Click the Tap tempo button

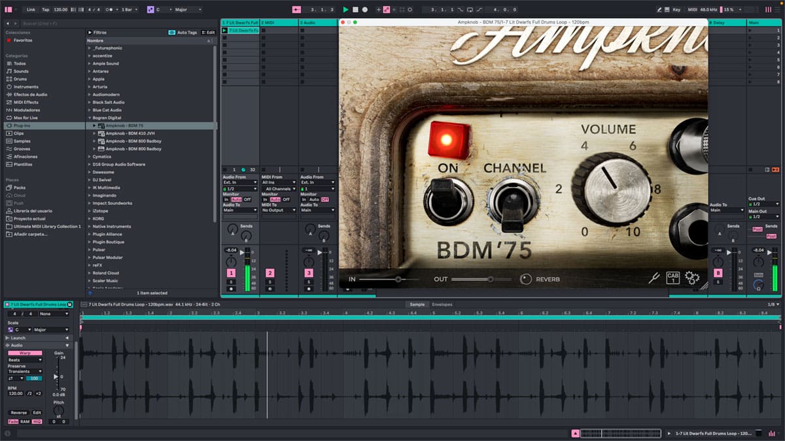tap(45, 10)
